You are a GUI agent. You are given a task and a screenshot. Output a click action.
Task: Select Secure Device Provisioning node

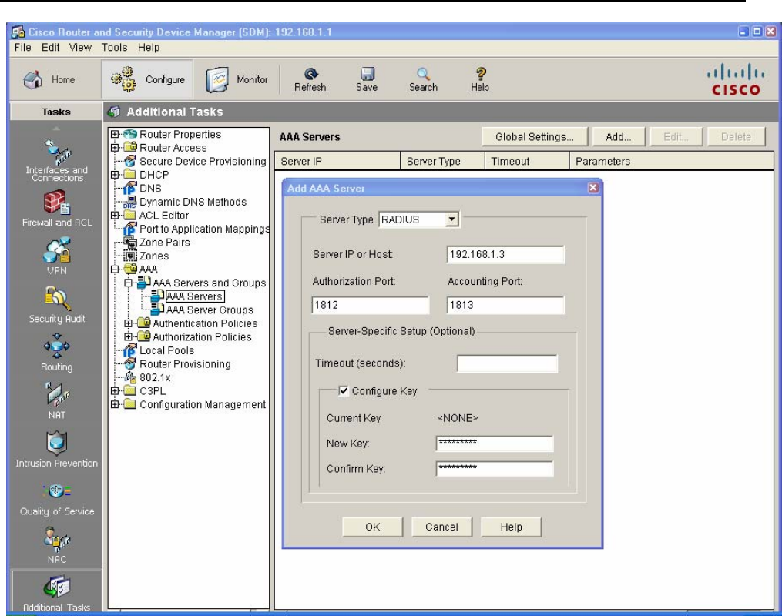[203, 162]
